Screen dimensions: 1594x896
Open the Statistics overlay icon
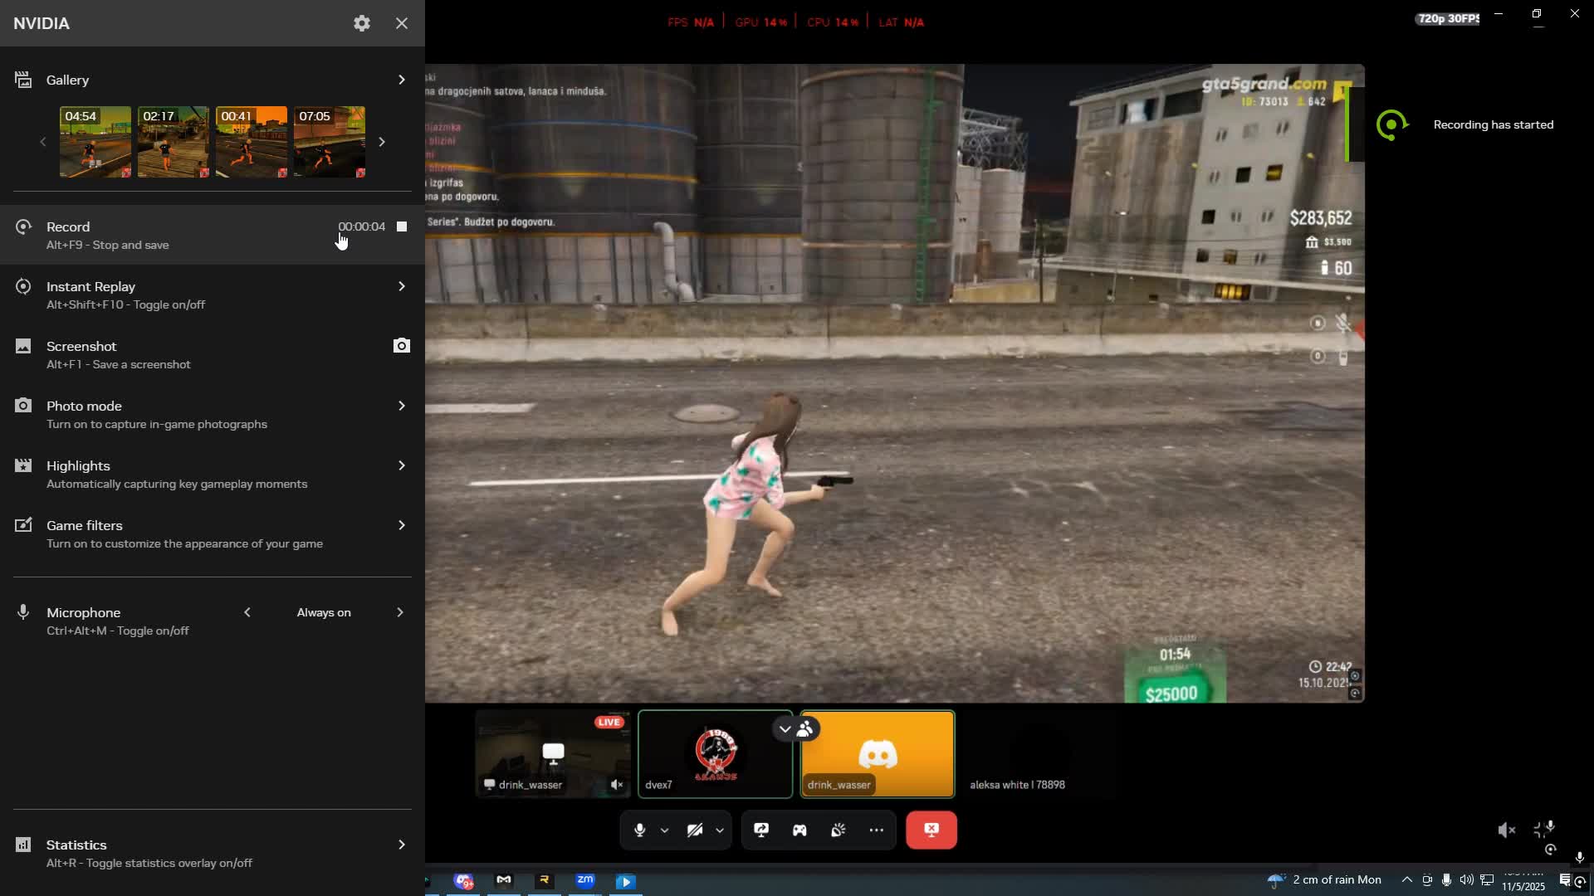23,845
